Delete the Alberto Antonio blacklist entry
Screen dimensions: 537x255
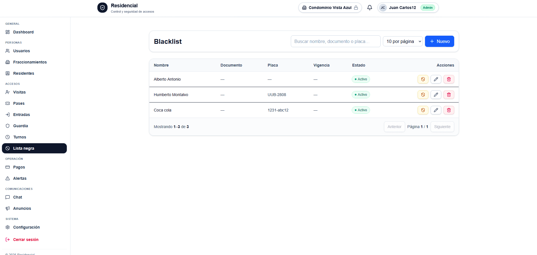click(x=449, y=79)
